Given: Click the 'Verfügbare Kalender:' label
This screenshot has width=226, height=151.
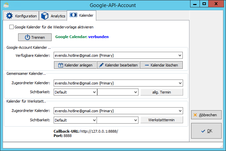Looking at the screenshot, I should [x=33, y=55].
